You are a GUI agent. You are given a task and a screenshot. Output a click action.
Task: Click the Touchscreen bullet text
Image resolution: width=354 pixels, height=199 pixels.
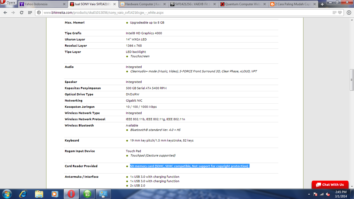point(140,56)
